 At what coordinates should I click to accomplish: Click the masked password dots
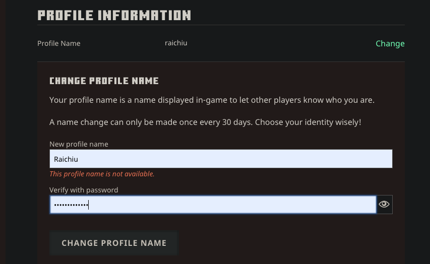pyautogui.click(x=71, y=205)
